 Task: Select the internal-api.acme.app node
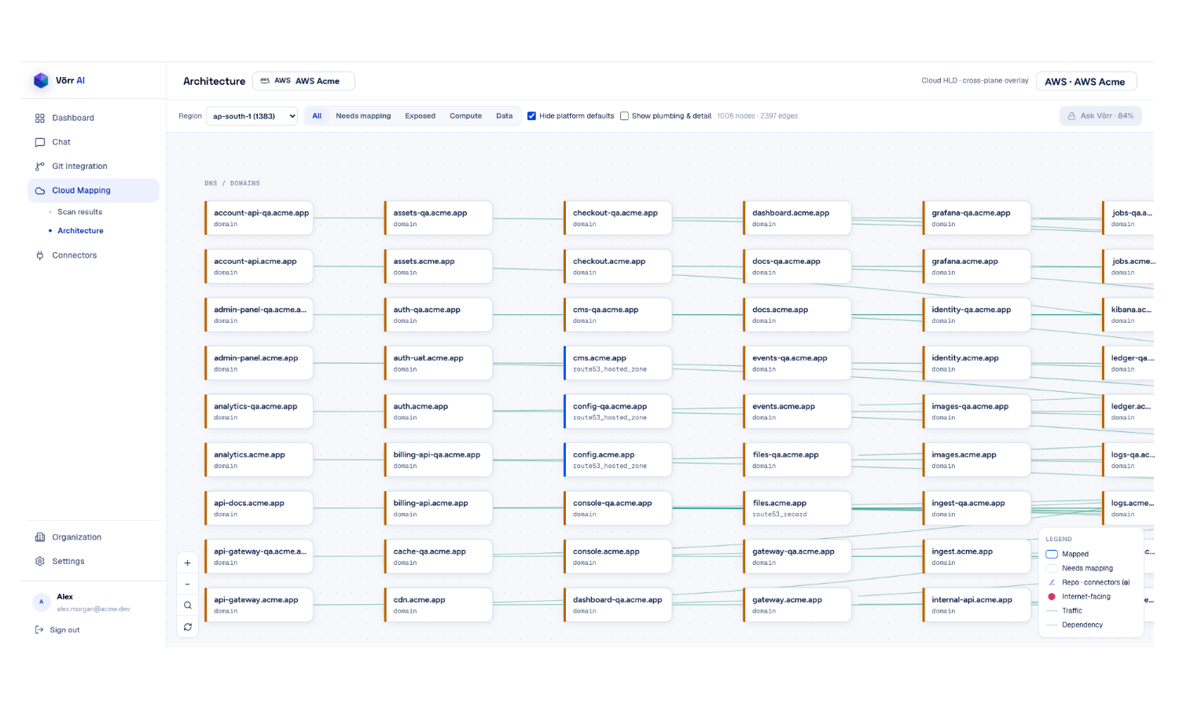[976, 605]
